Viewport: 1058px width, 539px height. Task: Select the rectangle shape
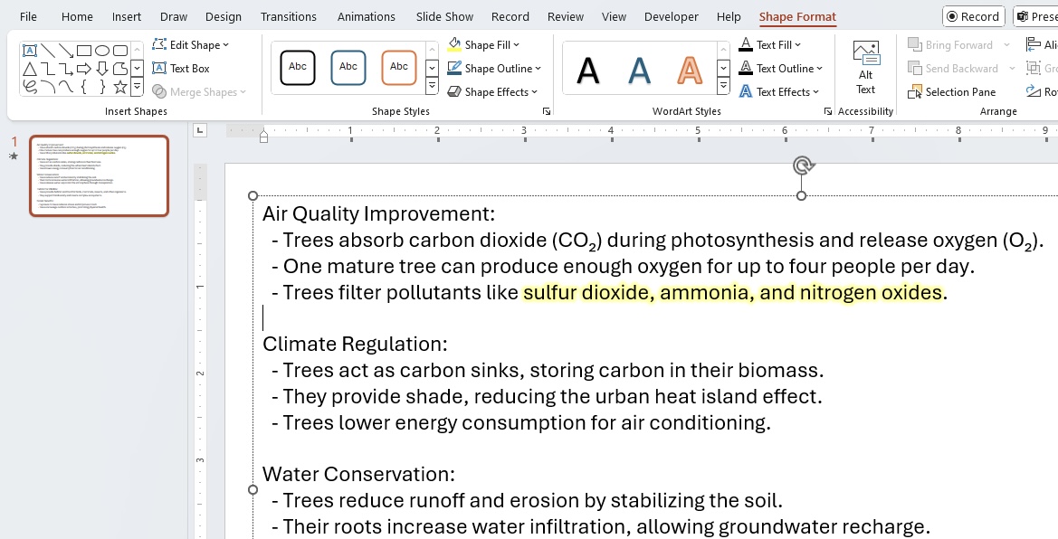84,51
